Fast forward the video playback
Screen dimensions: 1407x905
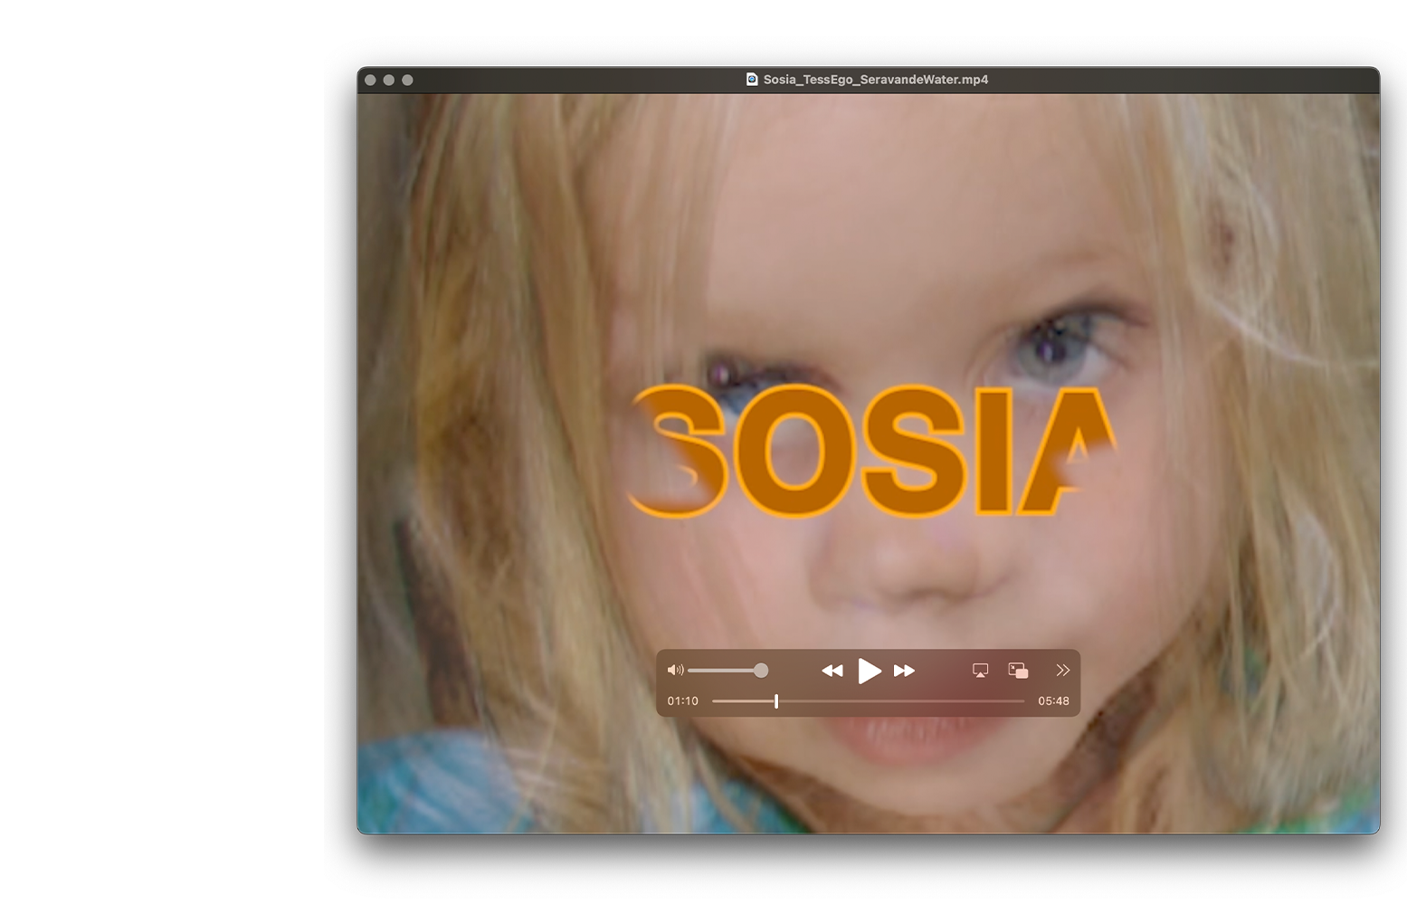904,671
